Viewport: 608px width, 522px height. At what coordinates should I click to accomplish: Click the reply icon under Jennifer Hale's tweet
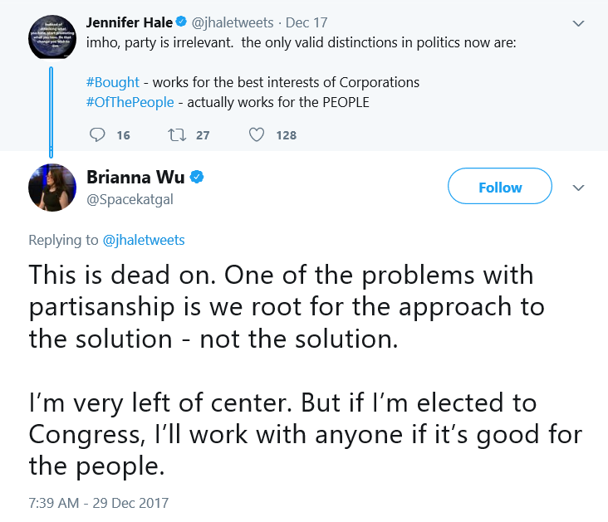97,135
